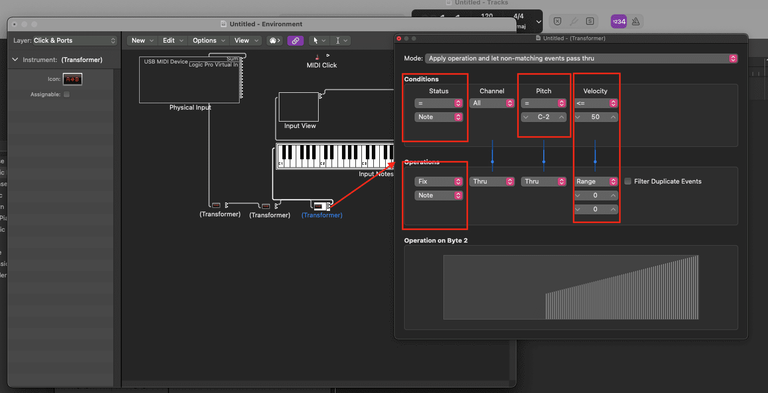The width and height of the screenshot is (768, 393).
Task: Open the View menu
Action: click(x=247, y=41)
